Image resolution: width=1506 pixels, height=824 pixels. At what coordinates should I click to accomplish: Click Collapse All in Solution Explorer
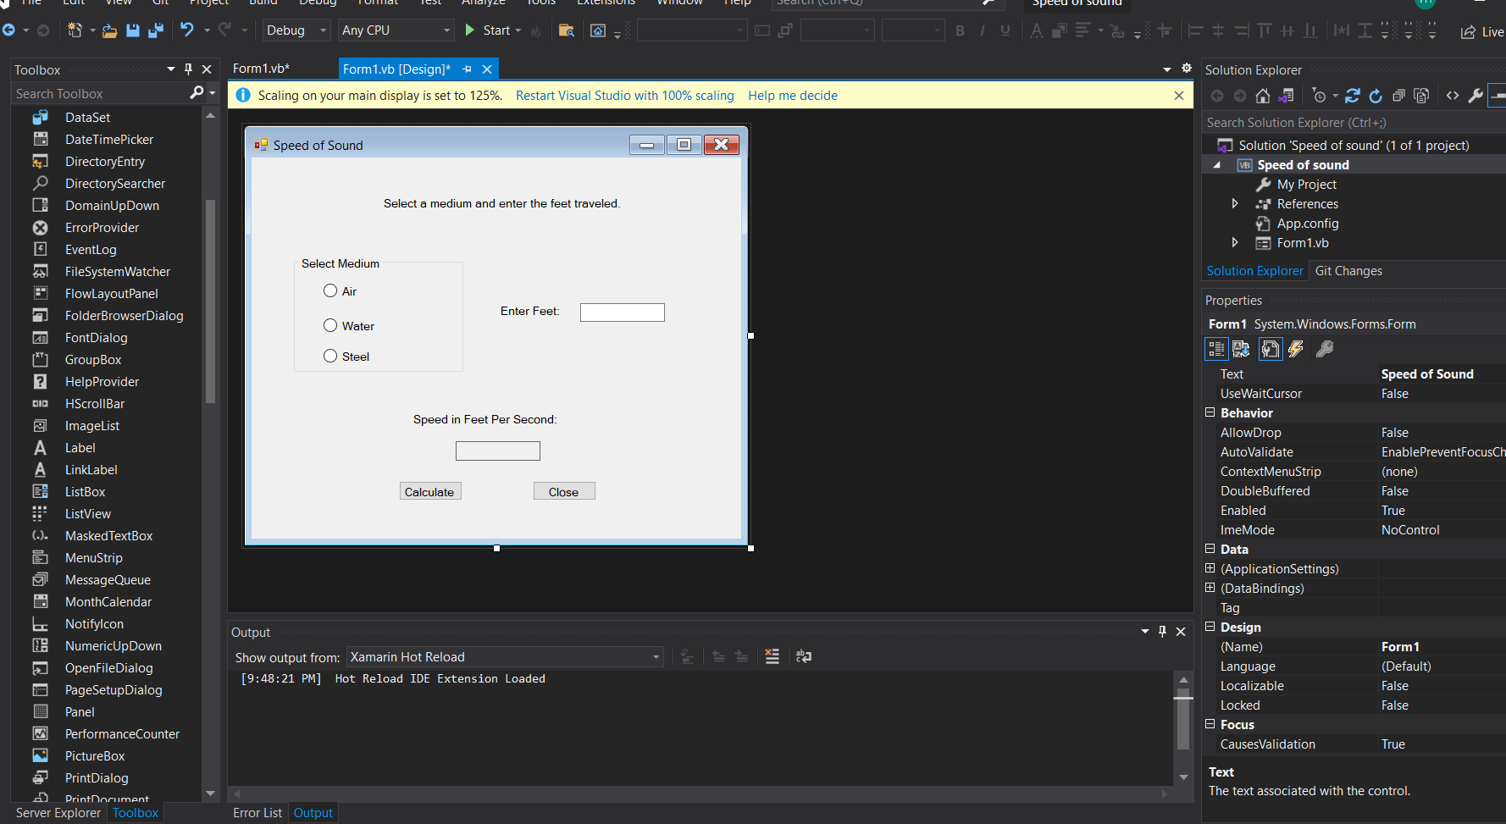1398,96
